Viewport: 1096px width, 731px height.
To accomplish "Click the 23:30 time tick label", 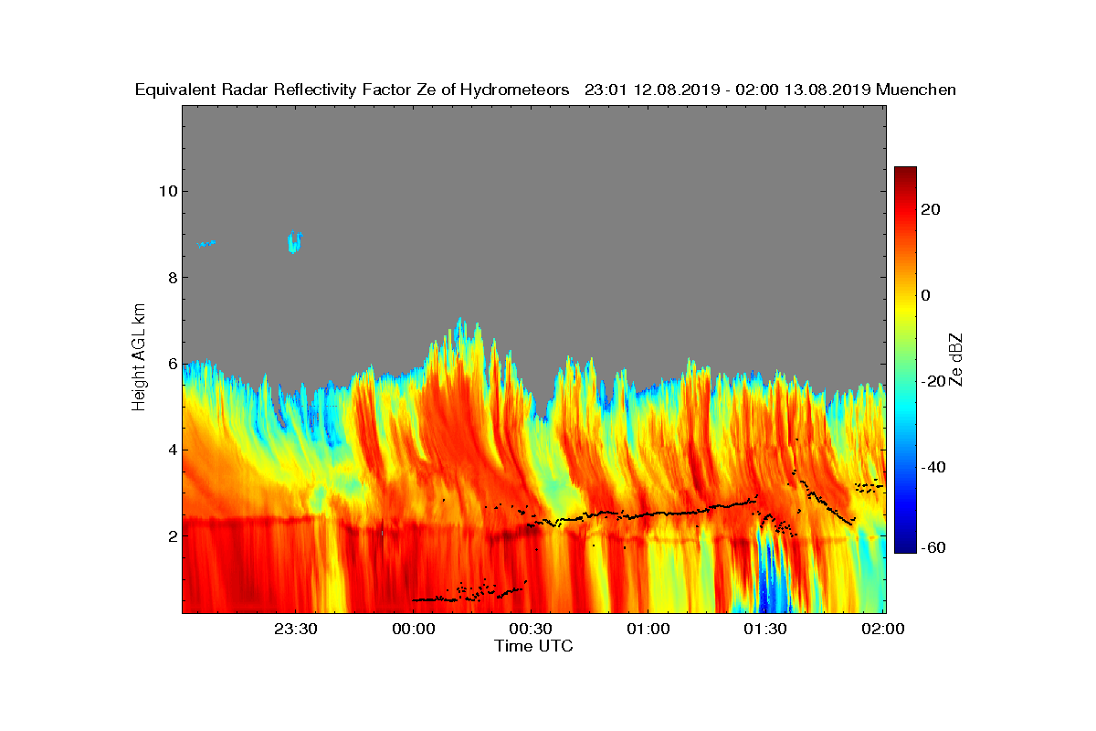I will click(x=296, y=630).
